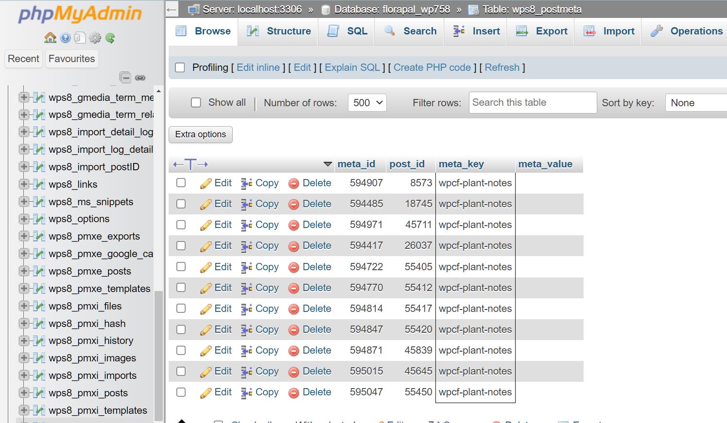Click pencil Edit icon for meta_id 594907
This screenshot has width=727, height=423.
206,183
